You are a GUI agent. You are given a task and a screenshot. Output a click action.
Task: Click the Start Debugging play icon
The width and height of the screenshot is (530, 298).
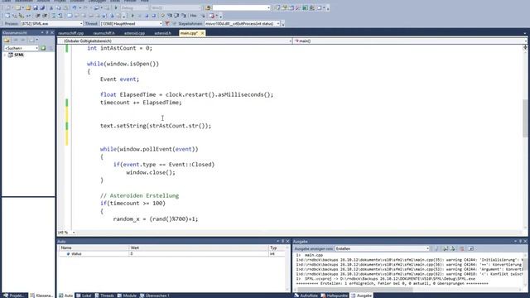pos(116,7)
